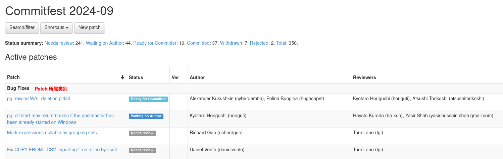Image resolution: width=503 pixels, height=159 pixels.
Task: Sort by the Reviewers column header
Action: tap(364, 77)
